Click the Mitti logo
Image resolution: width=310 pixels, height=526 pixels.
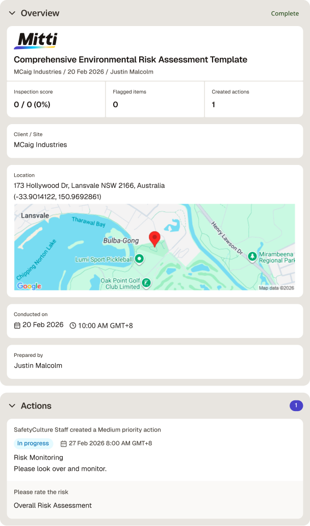point(36,40)
